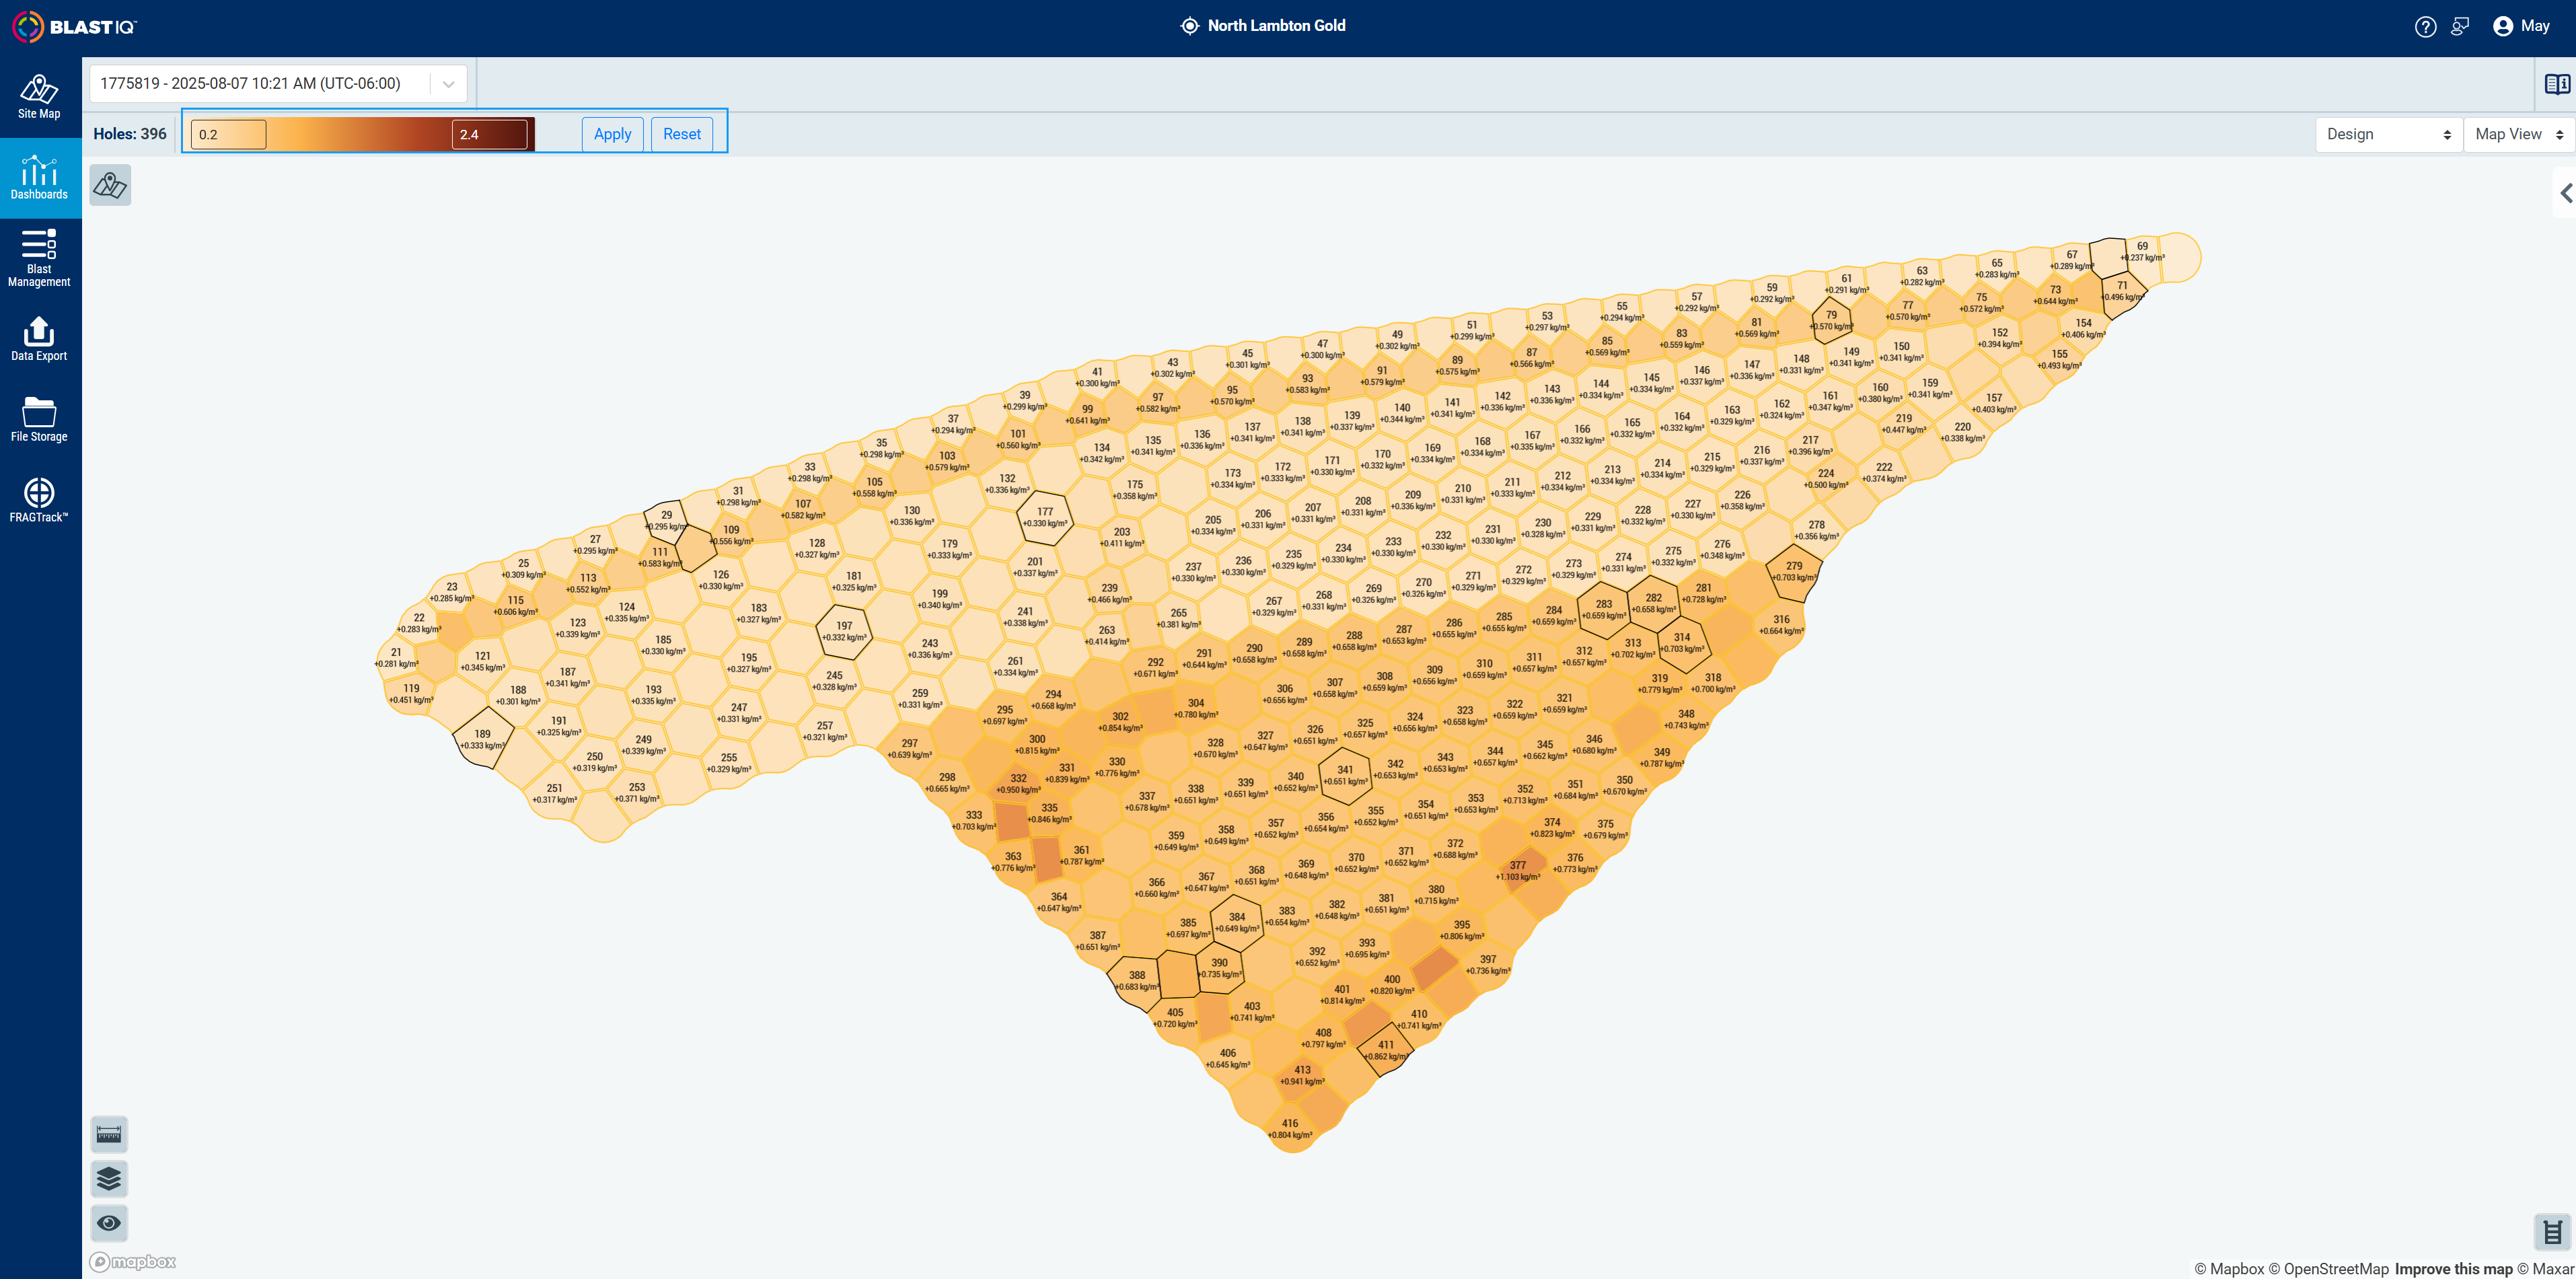Click the help question mark icon

2425,27
